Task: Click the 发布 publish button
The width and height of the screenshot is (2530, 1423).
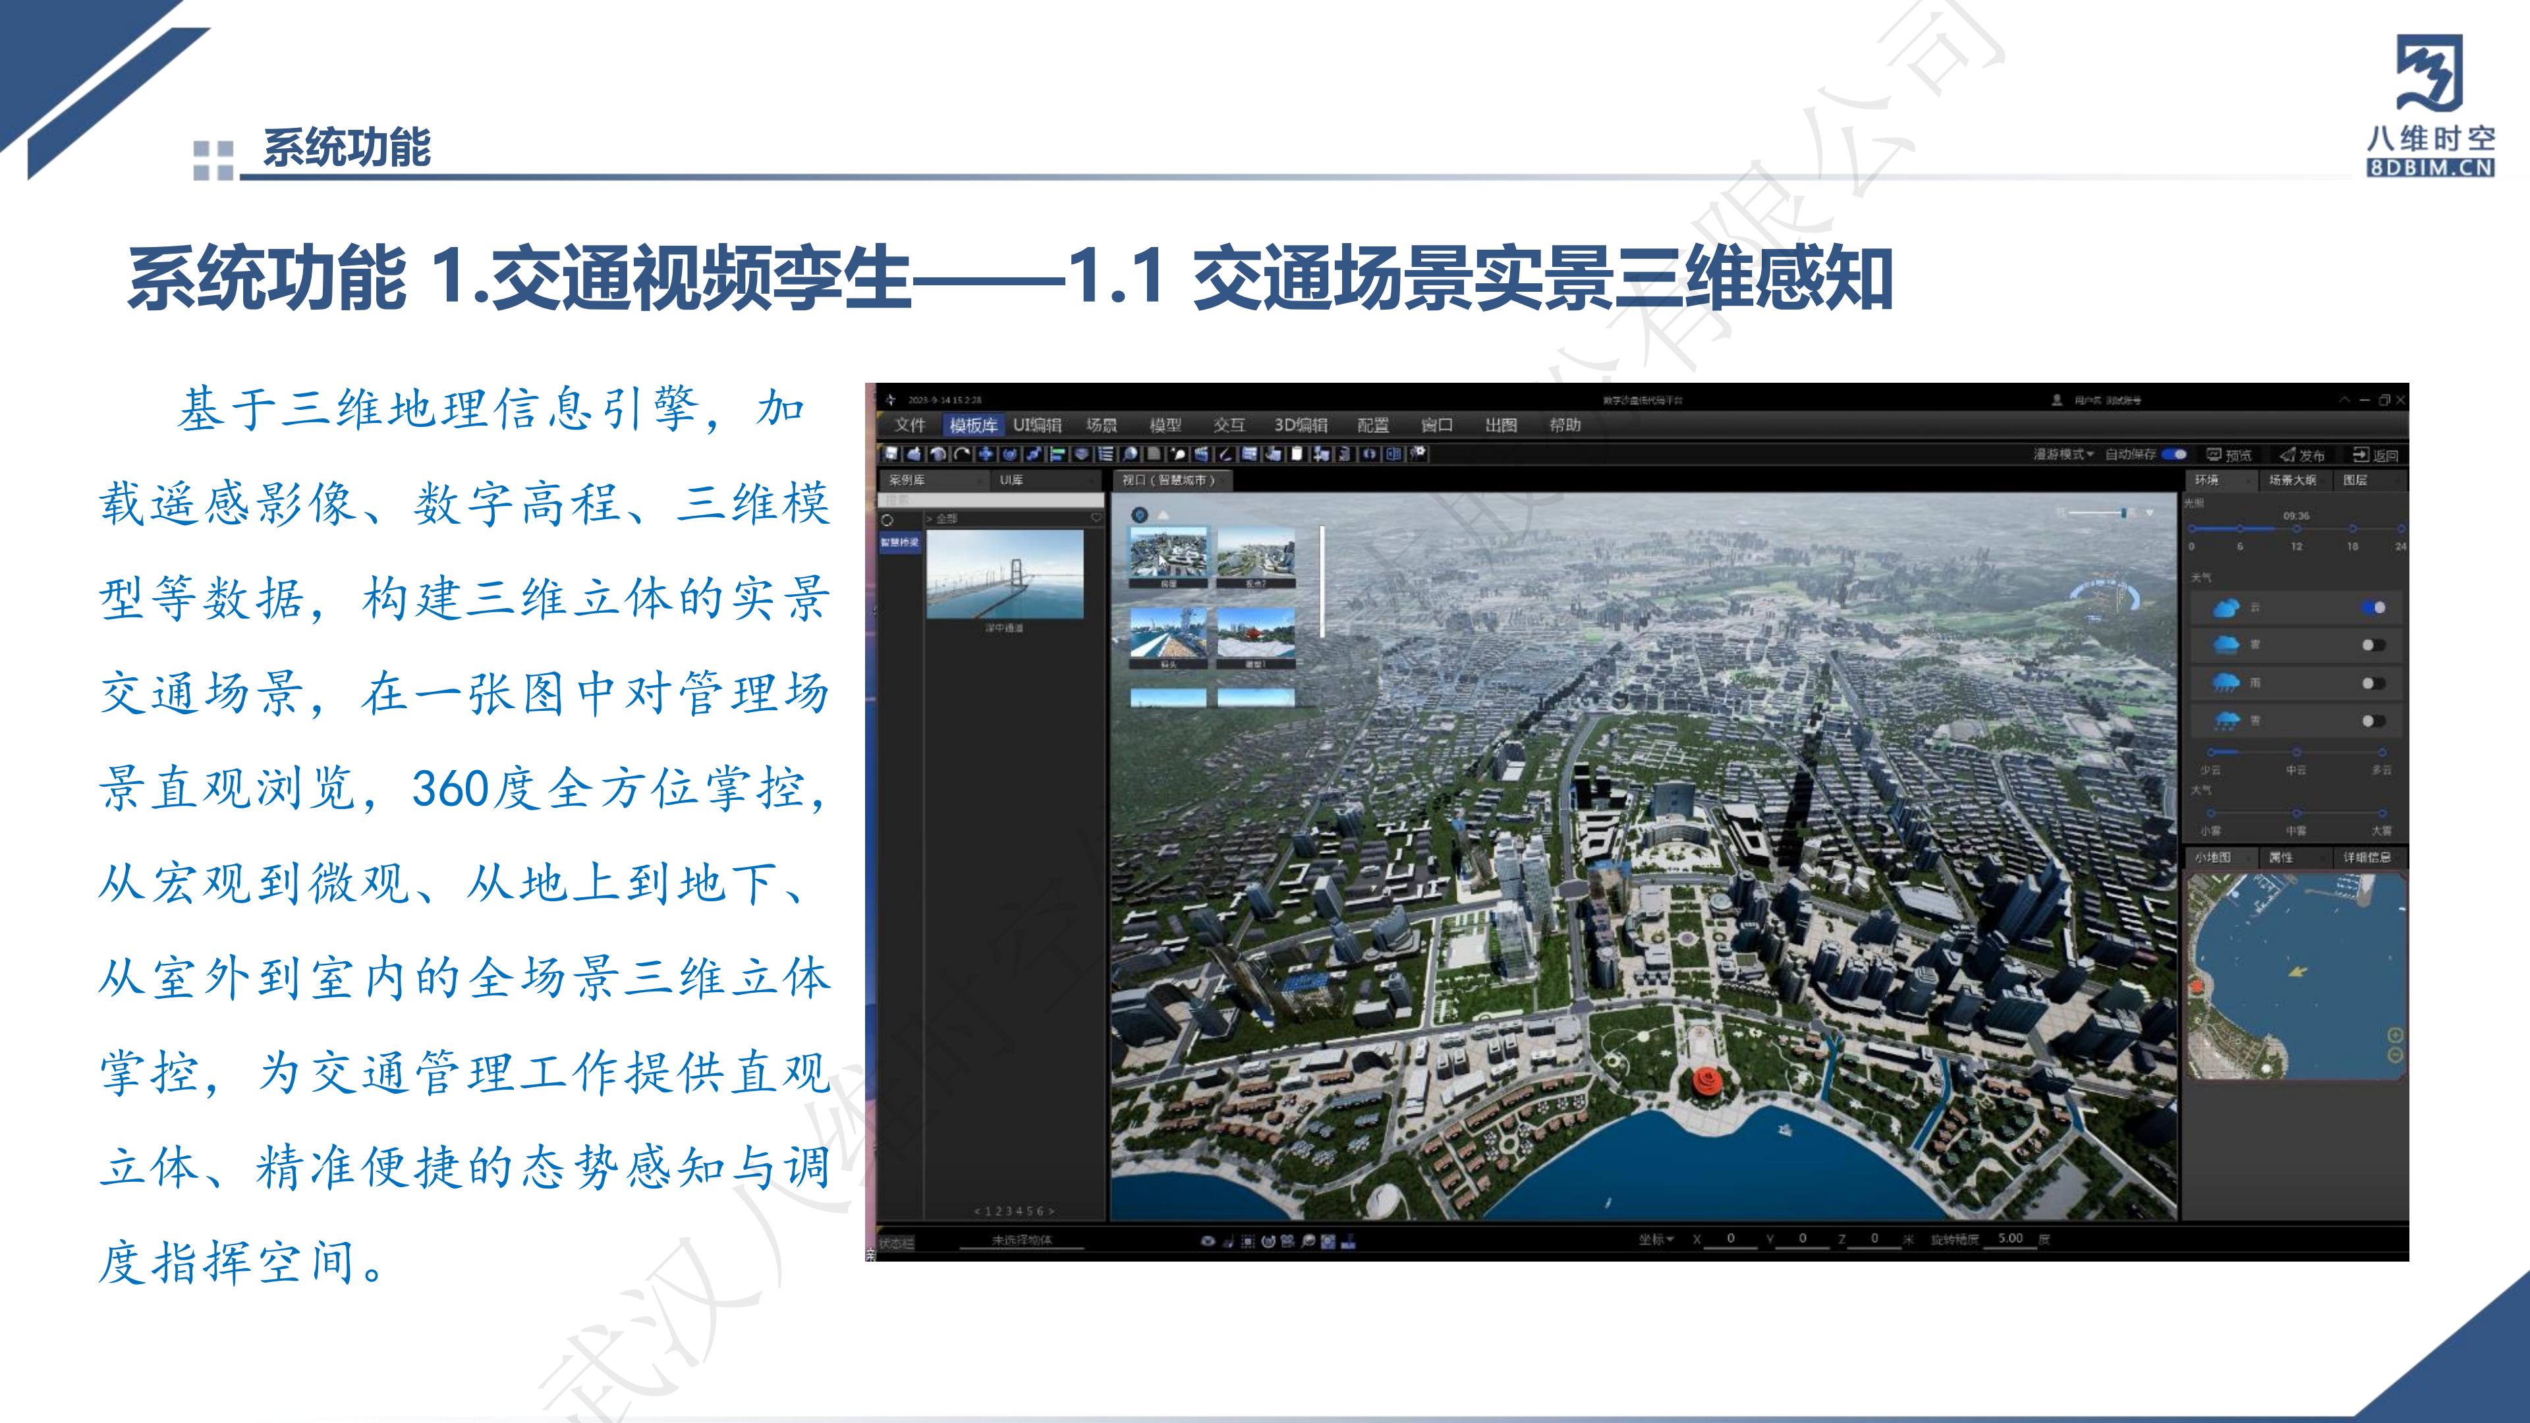Action: point(2302,455)
